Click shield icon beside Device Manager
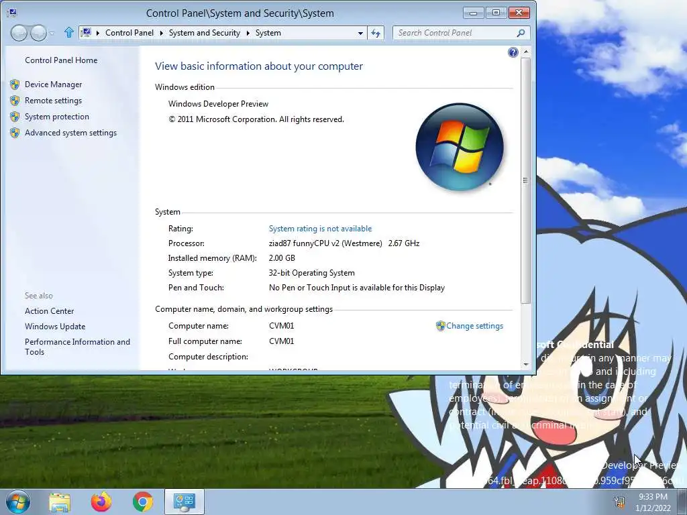The image size is (687, 515). tap(15, 84)
